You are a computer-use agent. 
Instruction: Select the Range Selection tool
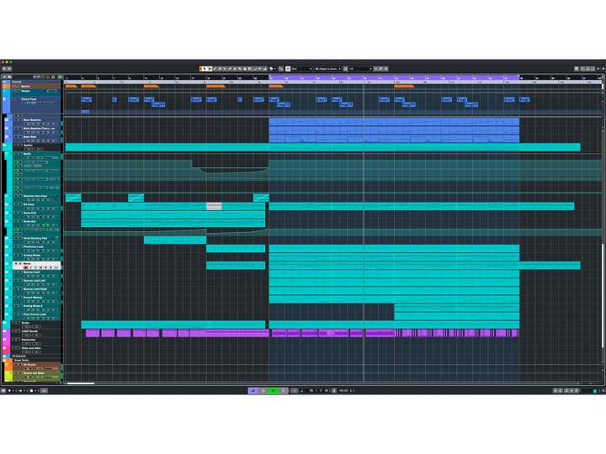pyautogui.click(x=210, y=68)
